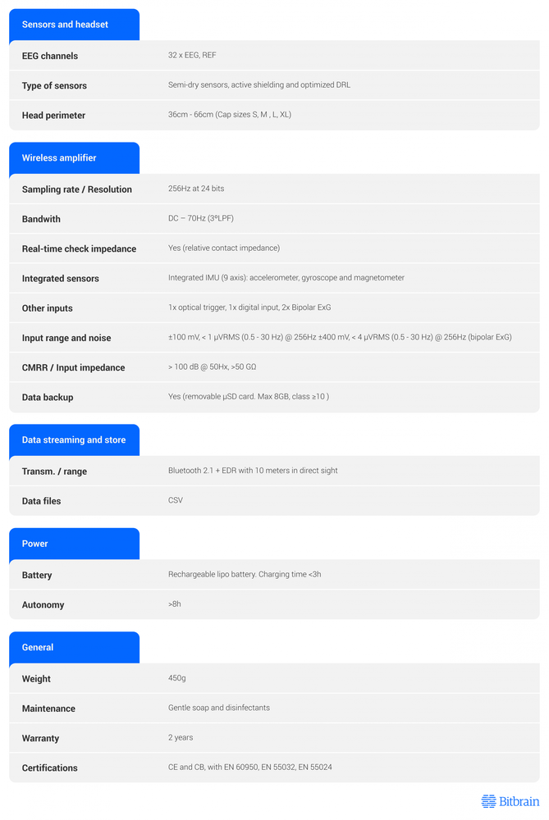
Task: Click the Data backup row label
Action: (48, 398)
